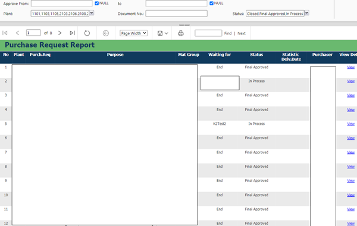357x226 pixels.
Task: Select In Process status in row 2
Action: click(x=256, y=81)
